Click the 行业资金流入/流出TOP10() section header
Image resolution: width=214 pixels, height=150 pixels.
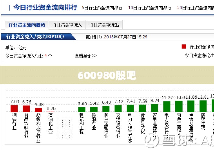[x=35, y=37]
